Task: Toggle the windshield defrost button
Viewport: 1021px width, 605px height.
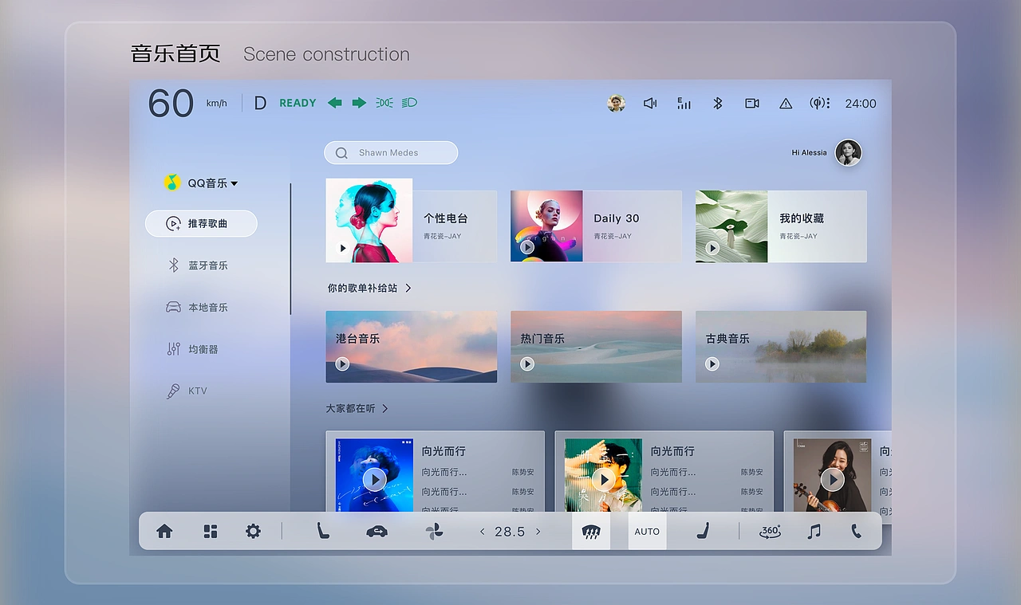Action: [591, 532]
